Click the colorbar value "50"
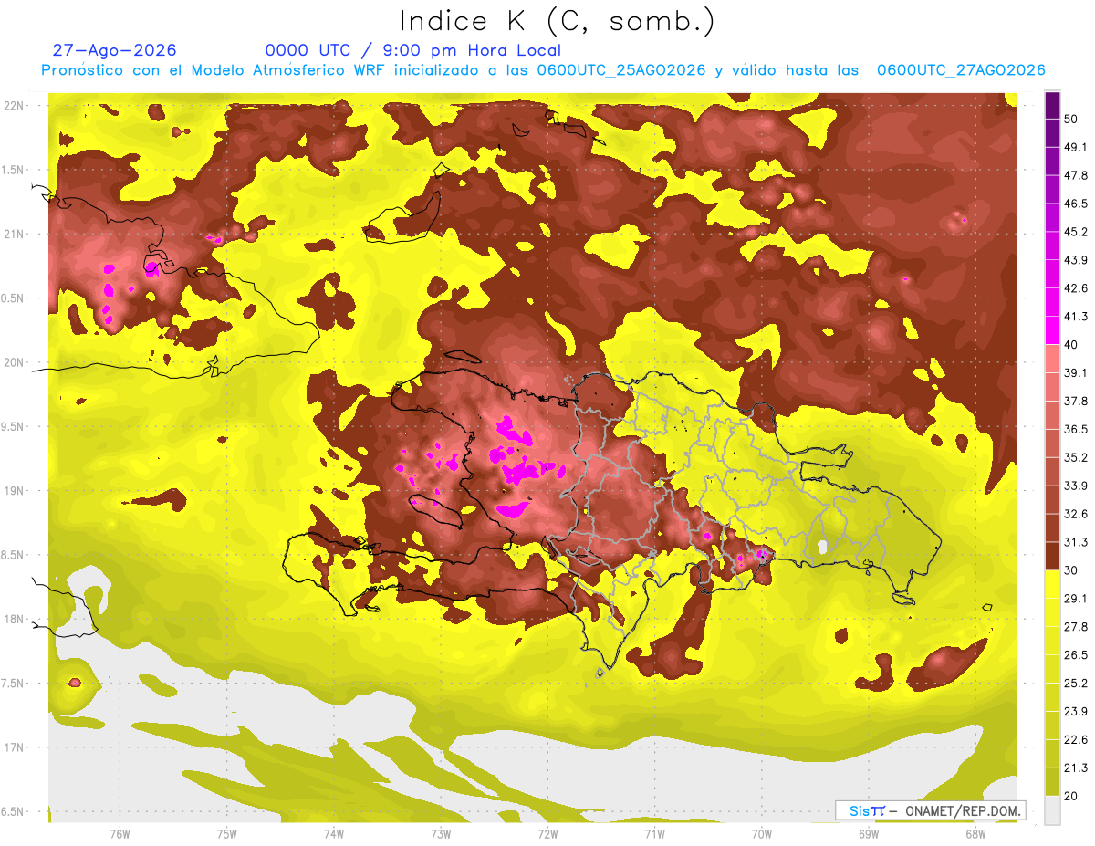The width and height of the screenshot is (1095, 846). point(1071,119)
